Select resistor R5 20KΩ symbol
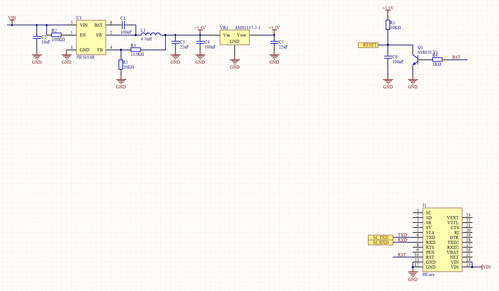The height and width of the screenshot is (291, 499). [x=121, y=64]
